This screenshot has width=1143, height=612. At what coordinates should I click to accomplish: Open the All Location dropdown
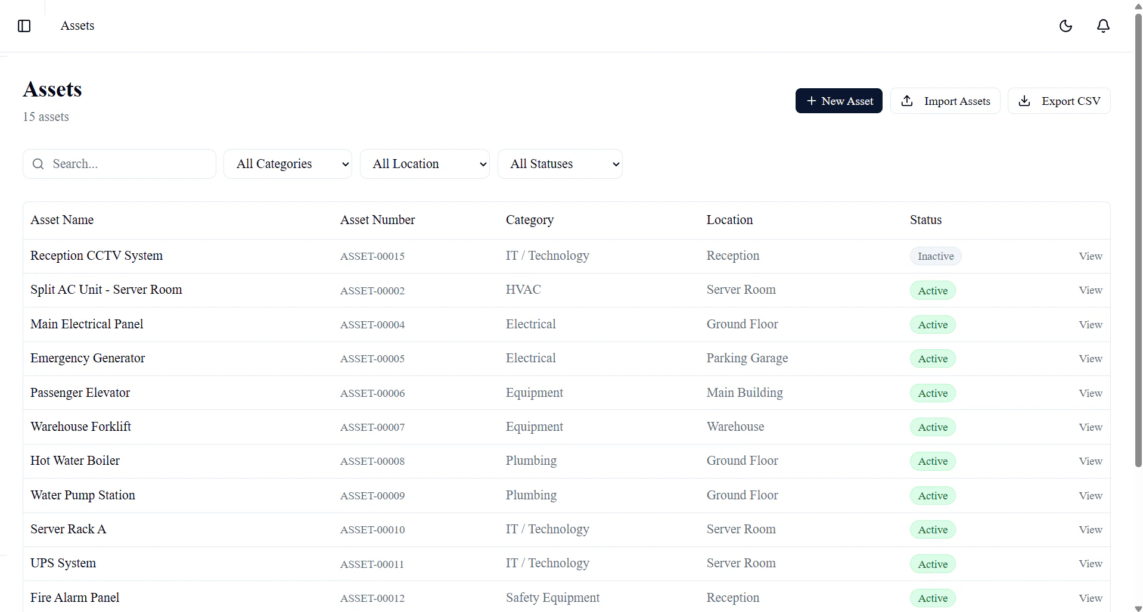[x=424, y=164]
